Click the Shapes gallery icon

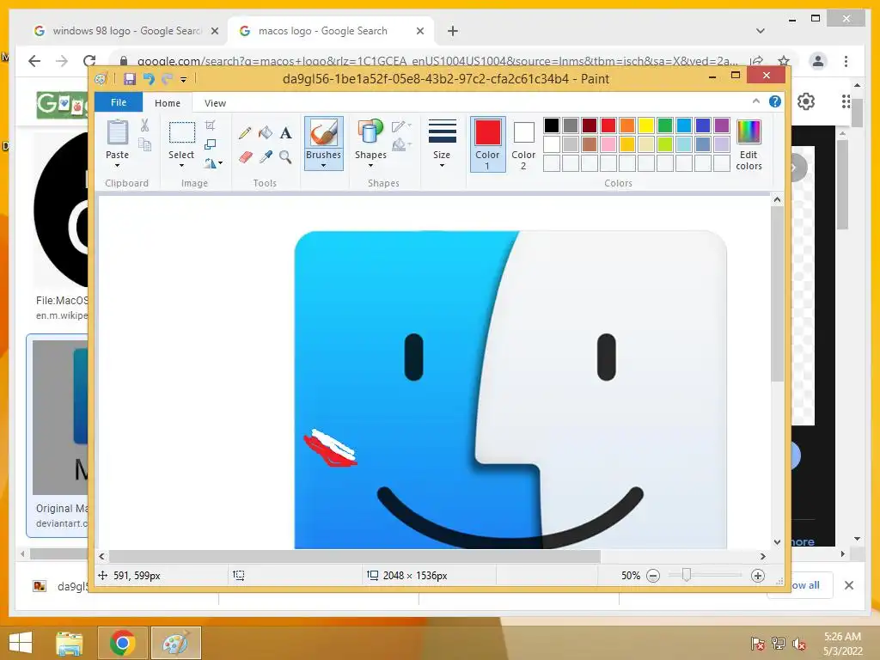point(370,132)
